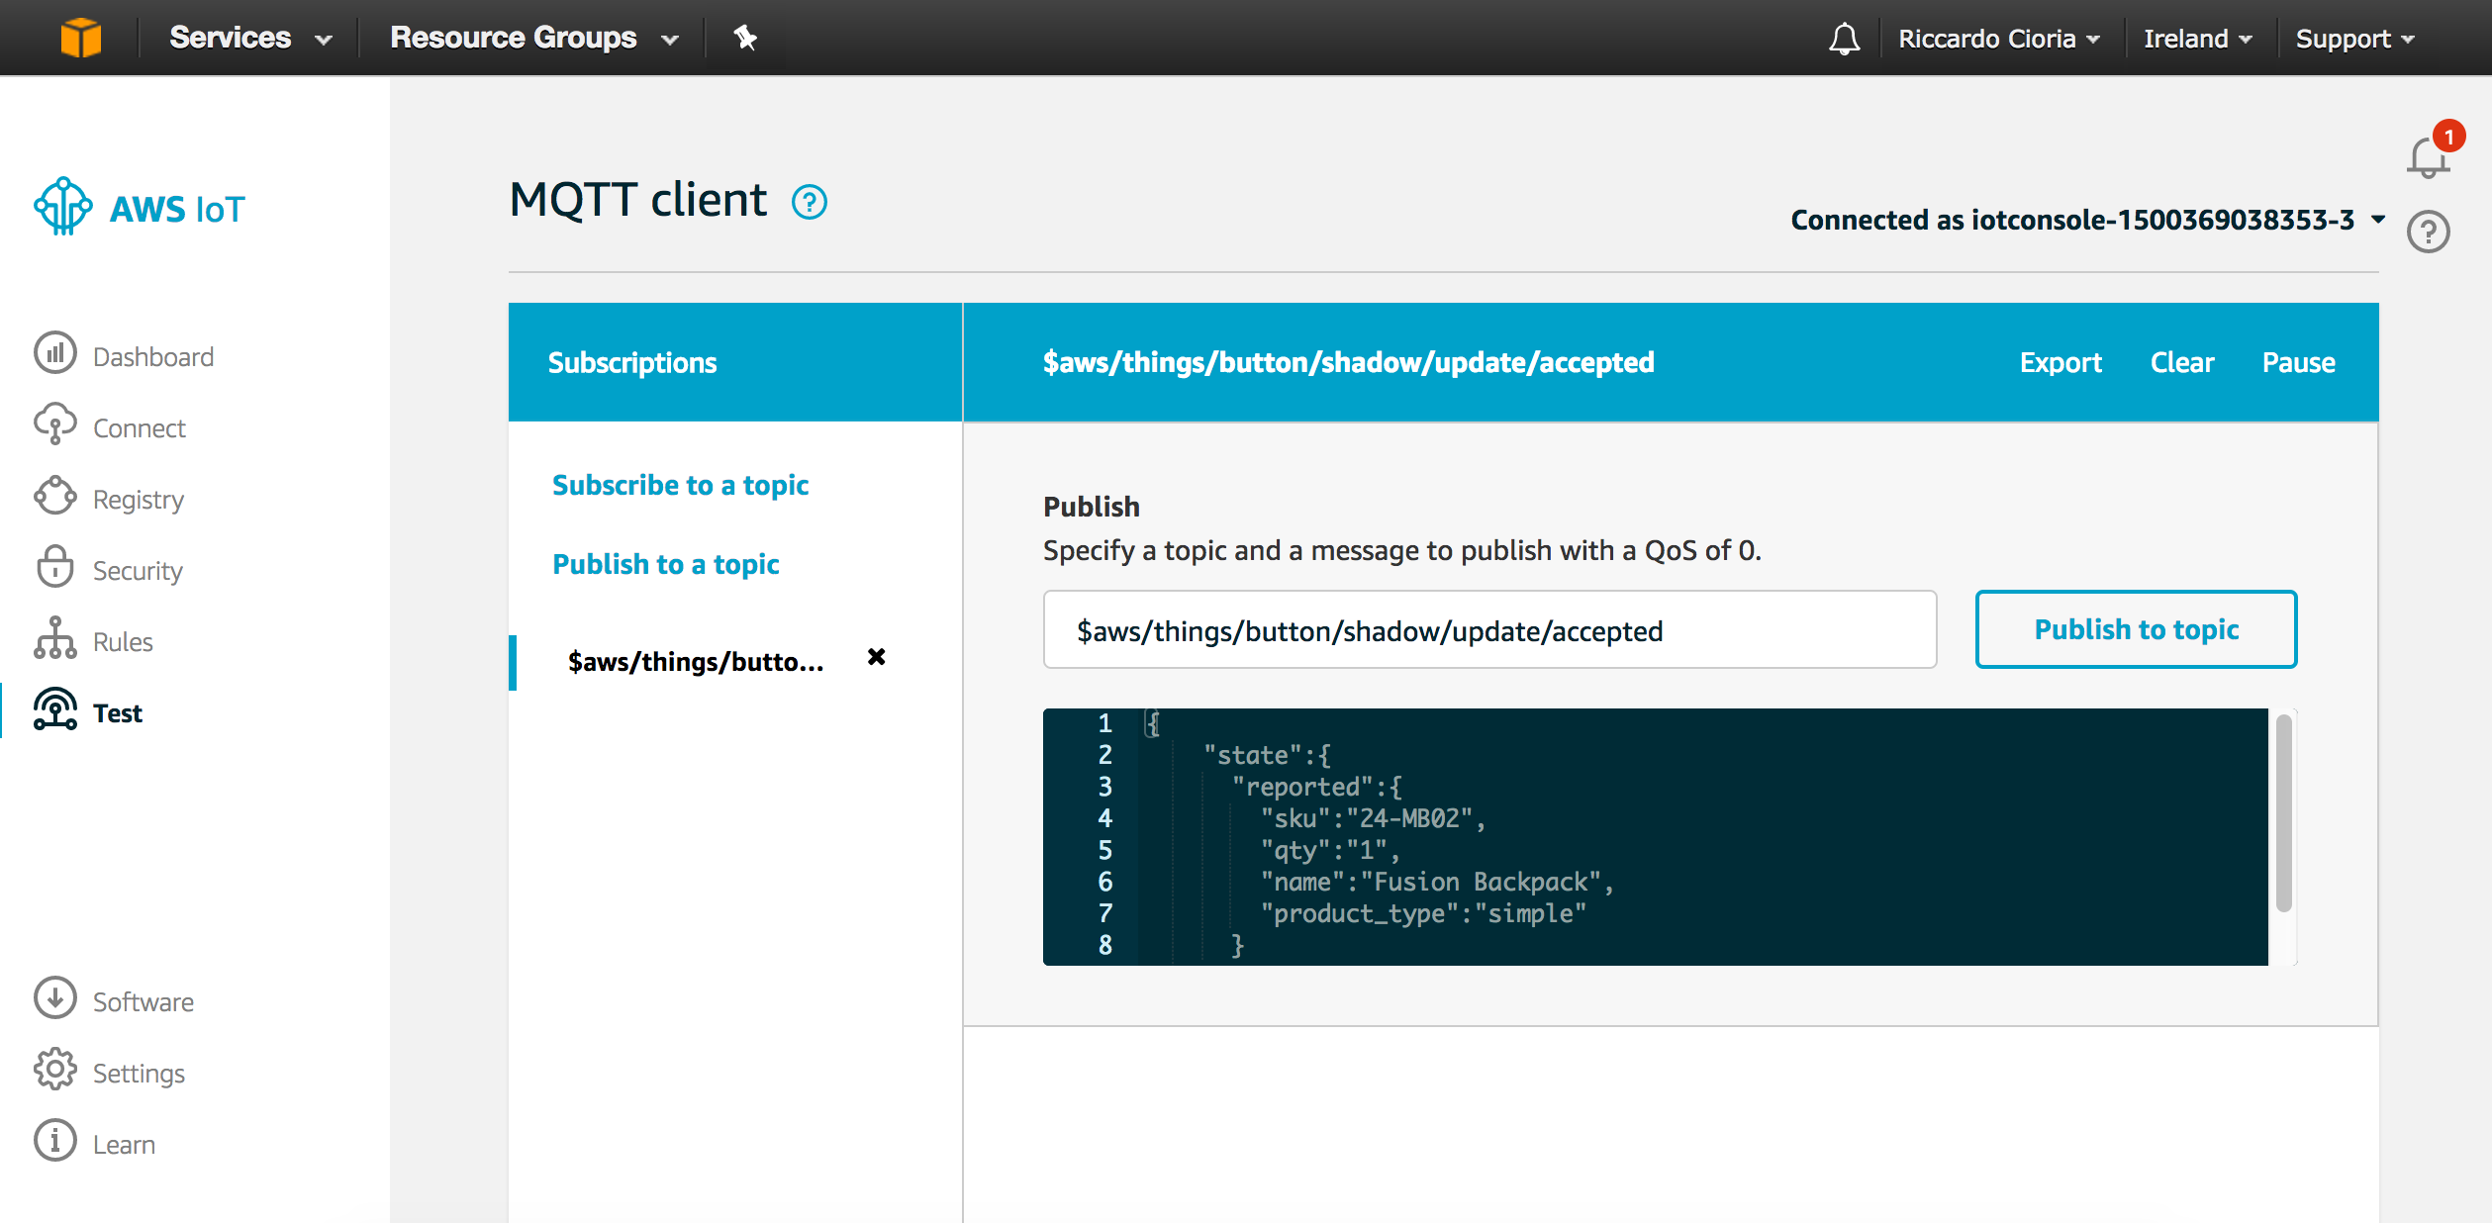This screenshot has height=1223, width=2492.
Task: Pause the message stream
Action: tap(2298, 362)
